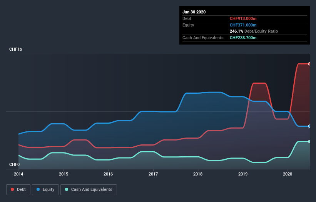Click the CHF0 y-axis label
The width and height of the screenshot is (316, 202).
(14, 164)
